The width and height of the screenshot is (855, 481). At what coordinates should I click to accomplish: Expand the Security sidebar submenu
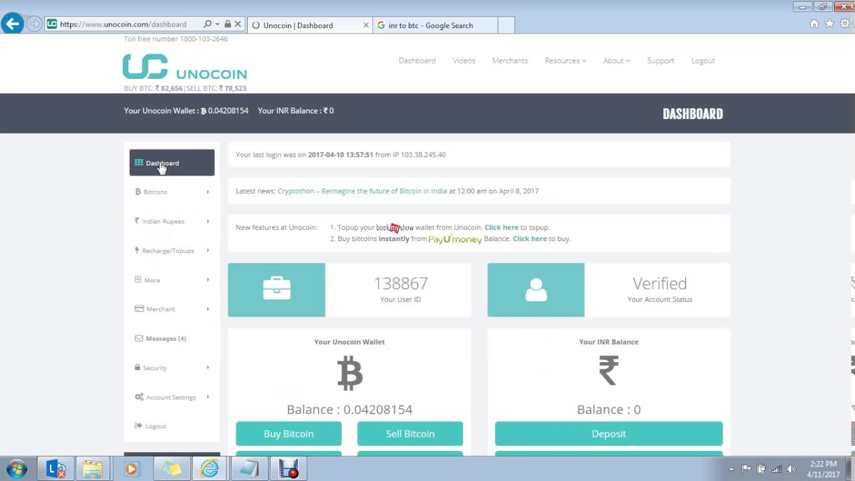tap(208, 367)
